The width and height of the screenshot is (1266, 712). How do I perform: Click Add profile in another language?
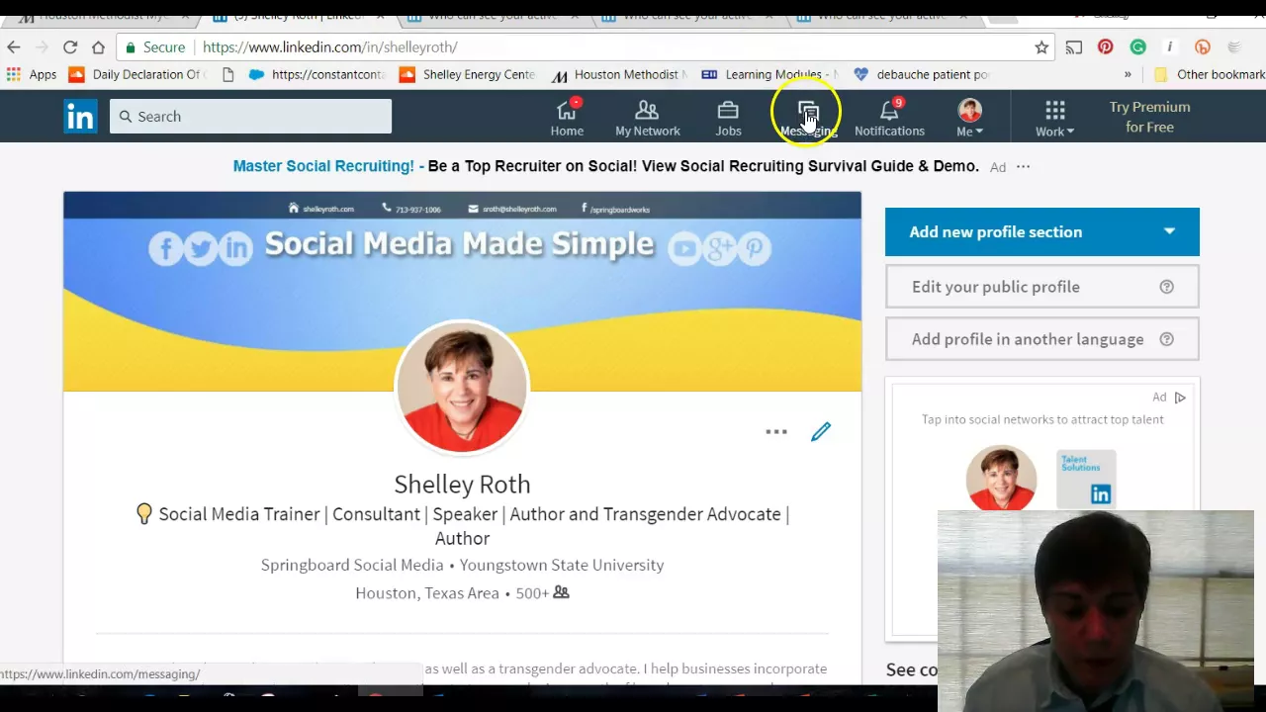[1042, 339]
